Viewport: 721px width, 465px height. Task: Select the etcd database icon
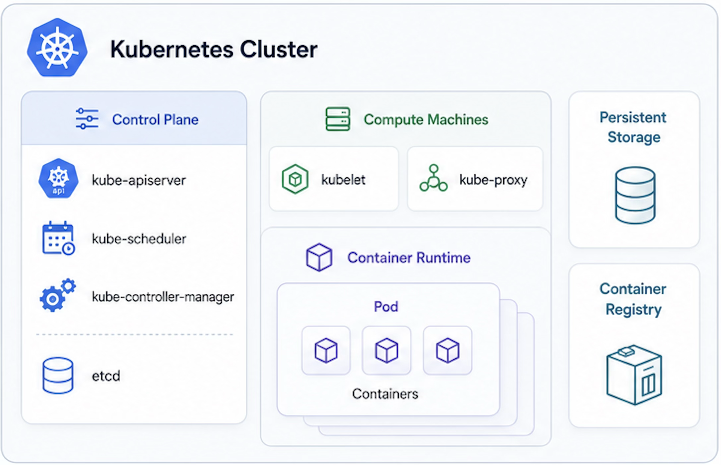58,376
